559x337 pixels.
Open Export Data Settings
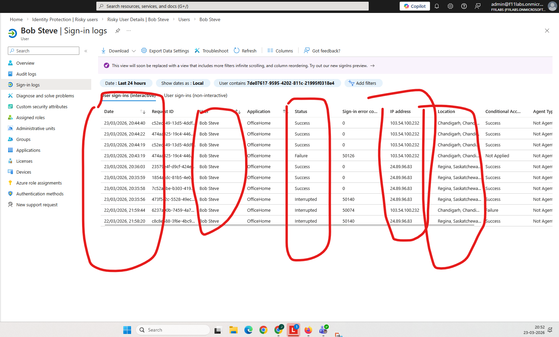click(x=165, y=51)
